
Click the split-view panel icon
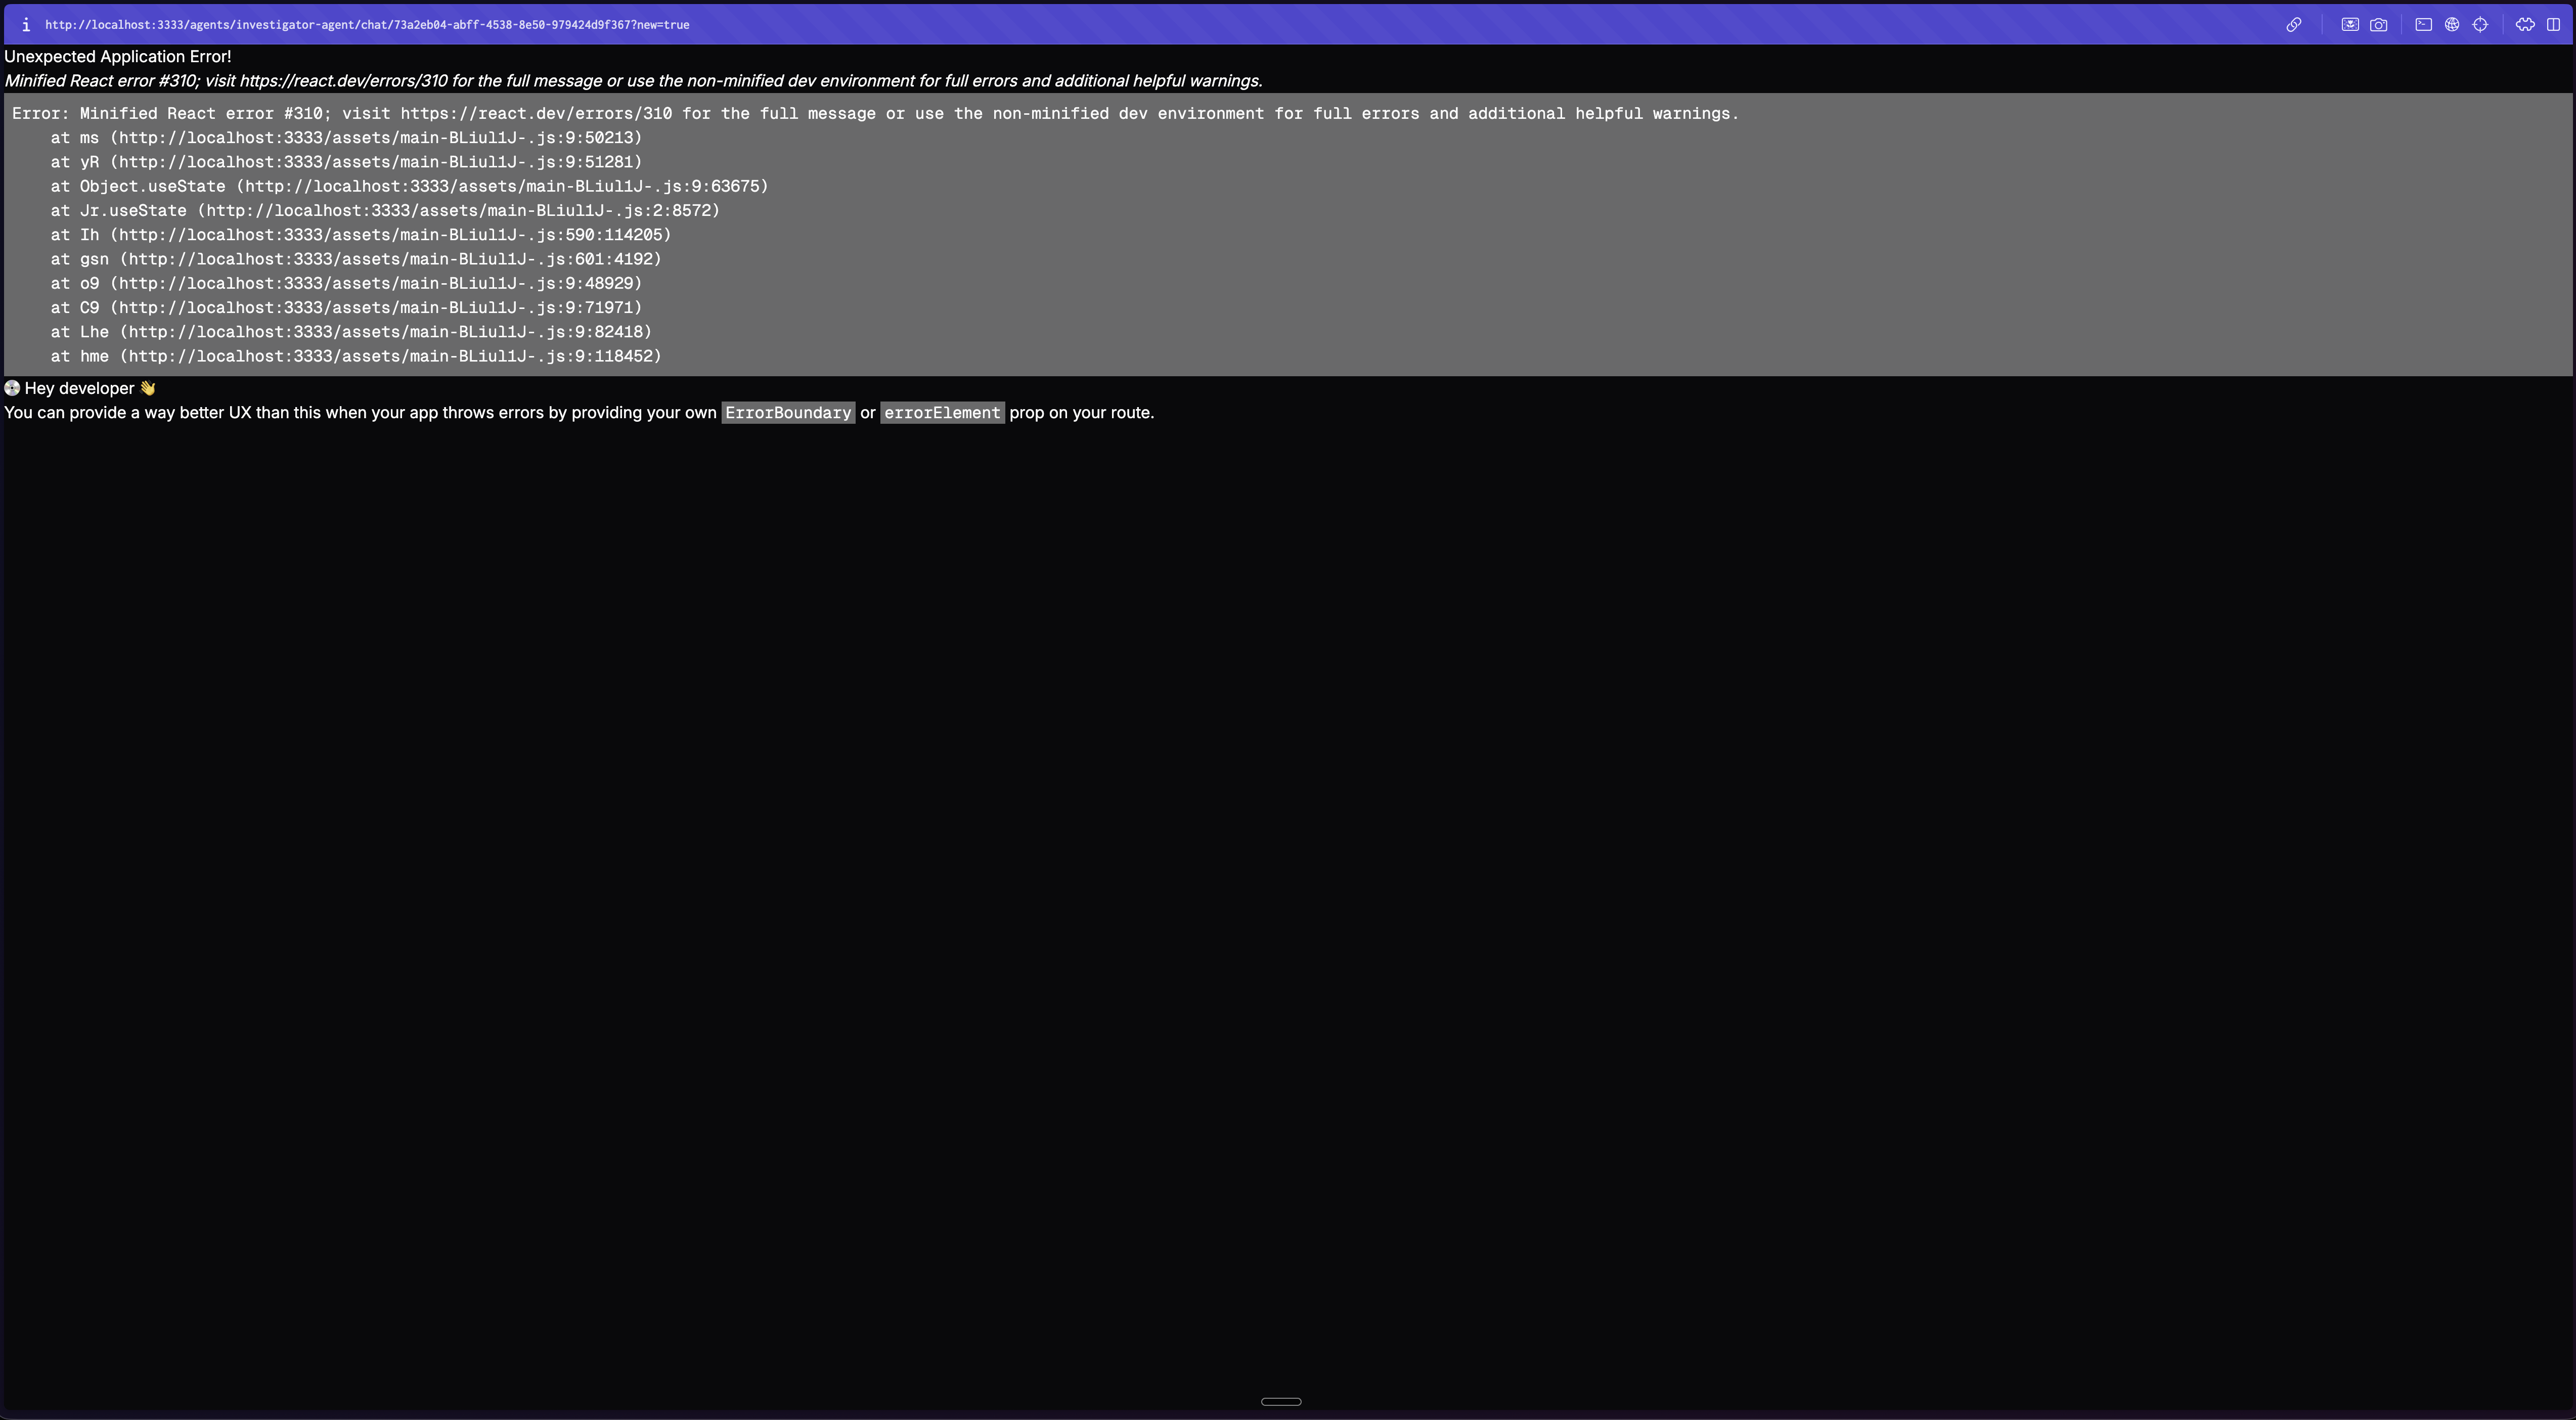(x=2553, y=25)
